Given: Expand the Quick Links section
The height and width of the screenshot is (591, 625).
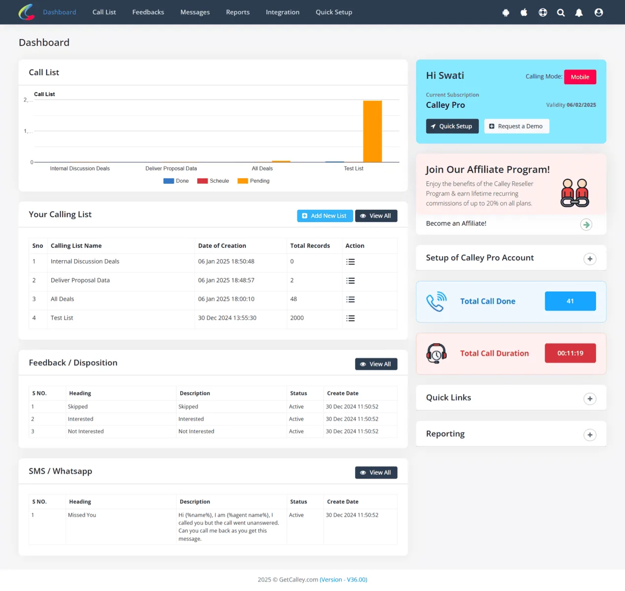Looking at the screenshot, I should (590, 399).
